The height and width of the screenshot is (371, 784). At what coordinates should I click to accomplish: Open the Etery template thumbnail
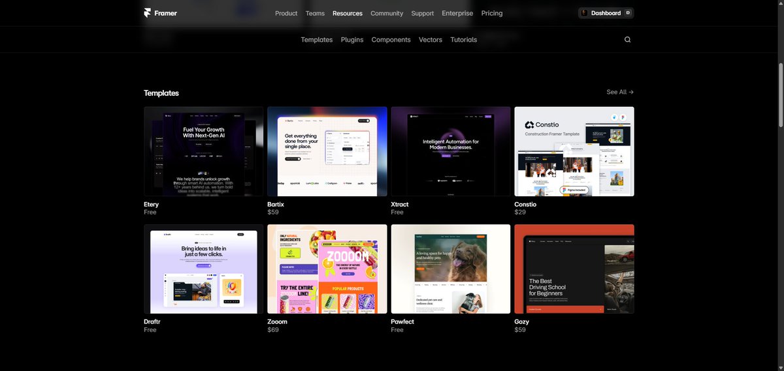[x=204, y=151]
